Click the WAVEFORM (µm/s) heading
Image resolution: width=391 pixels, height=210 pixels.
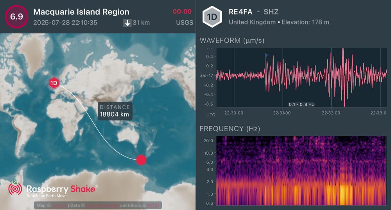click(x=232, y=40)
